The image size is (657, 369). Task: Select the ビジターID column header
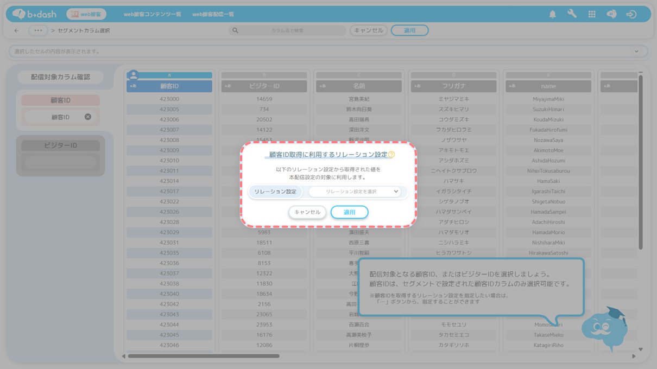point(264,86)
